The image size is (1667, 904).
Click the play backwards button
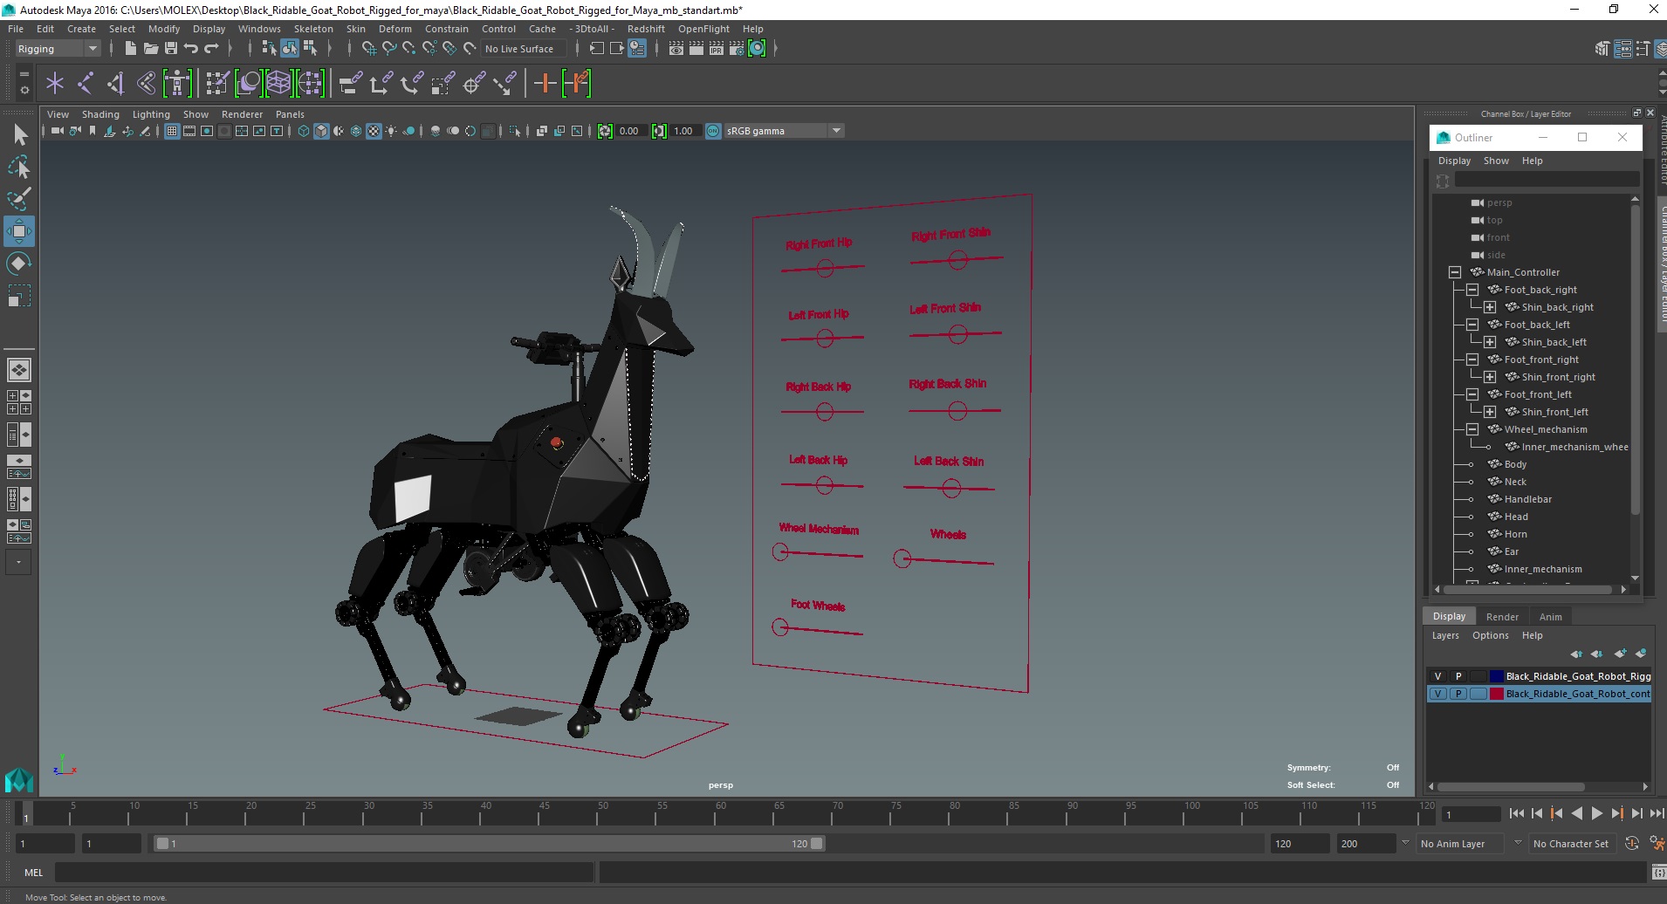tap(1576, 813)
